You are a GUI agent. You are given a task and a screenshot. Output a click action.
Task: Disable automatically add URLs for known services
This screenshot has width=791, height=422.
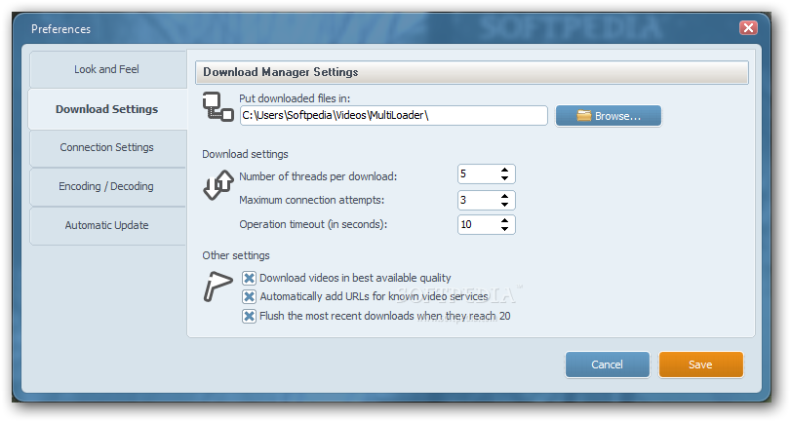pos(250,296)
